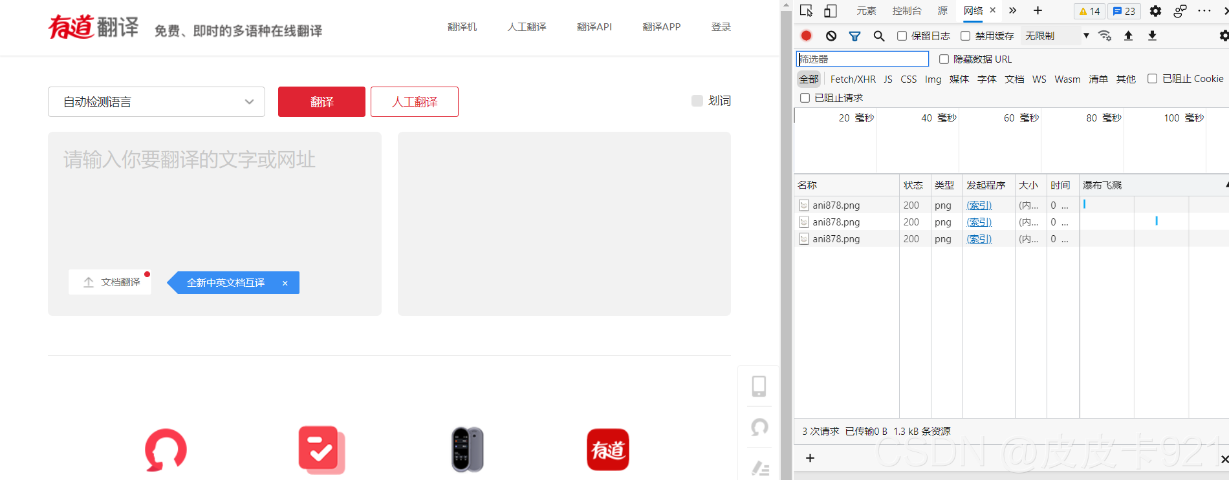
Task: Clear the network log with block icon
Action: (831, 36)
